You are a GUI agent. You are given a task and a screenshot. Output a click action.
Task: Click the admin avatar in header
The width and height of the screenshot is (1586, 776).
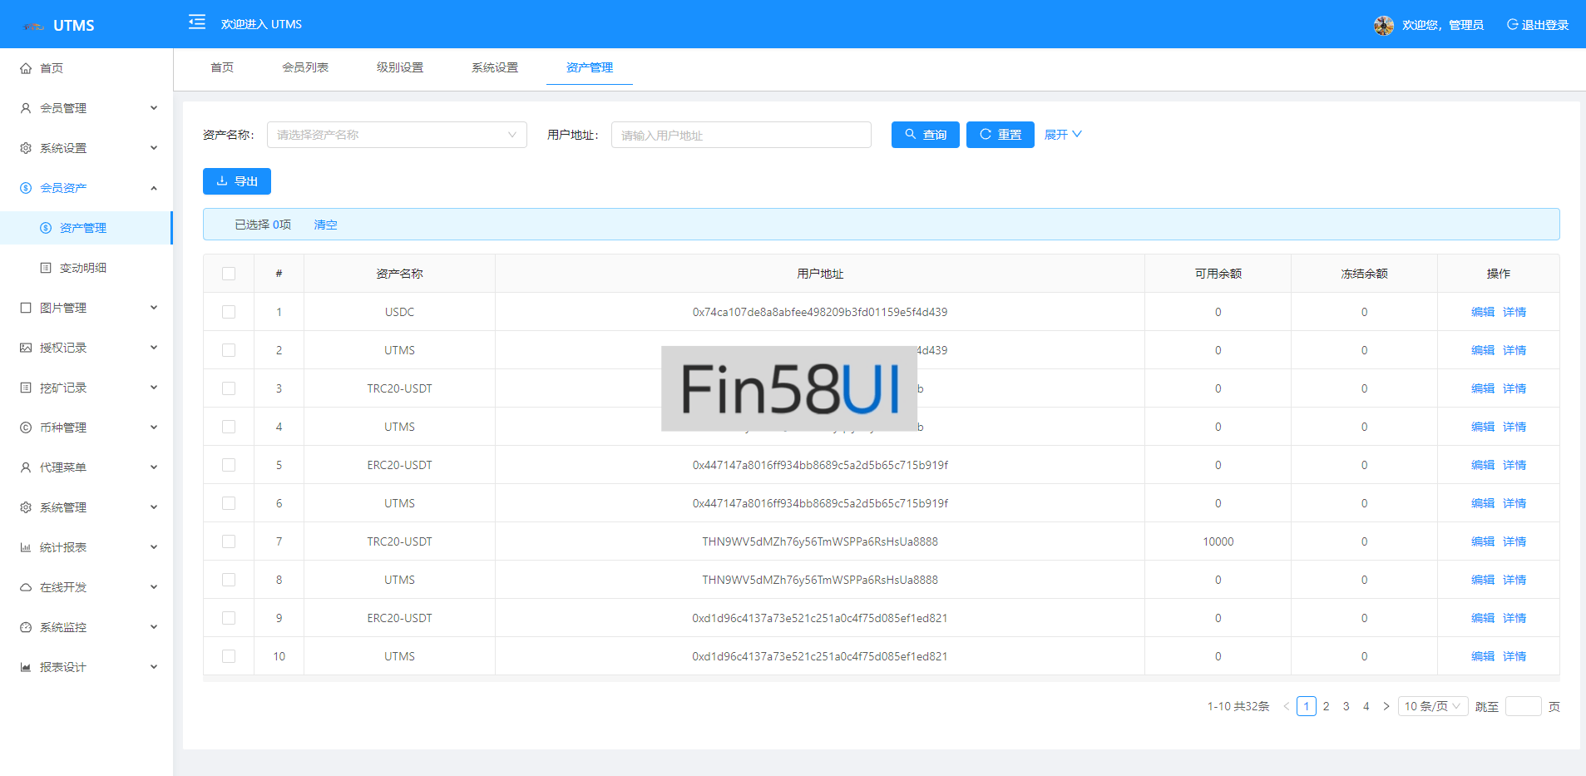click(x=1383, y=25)
